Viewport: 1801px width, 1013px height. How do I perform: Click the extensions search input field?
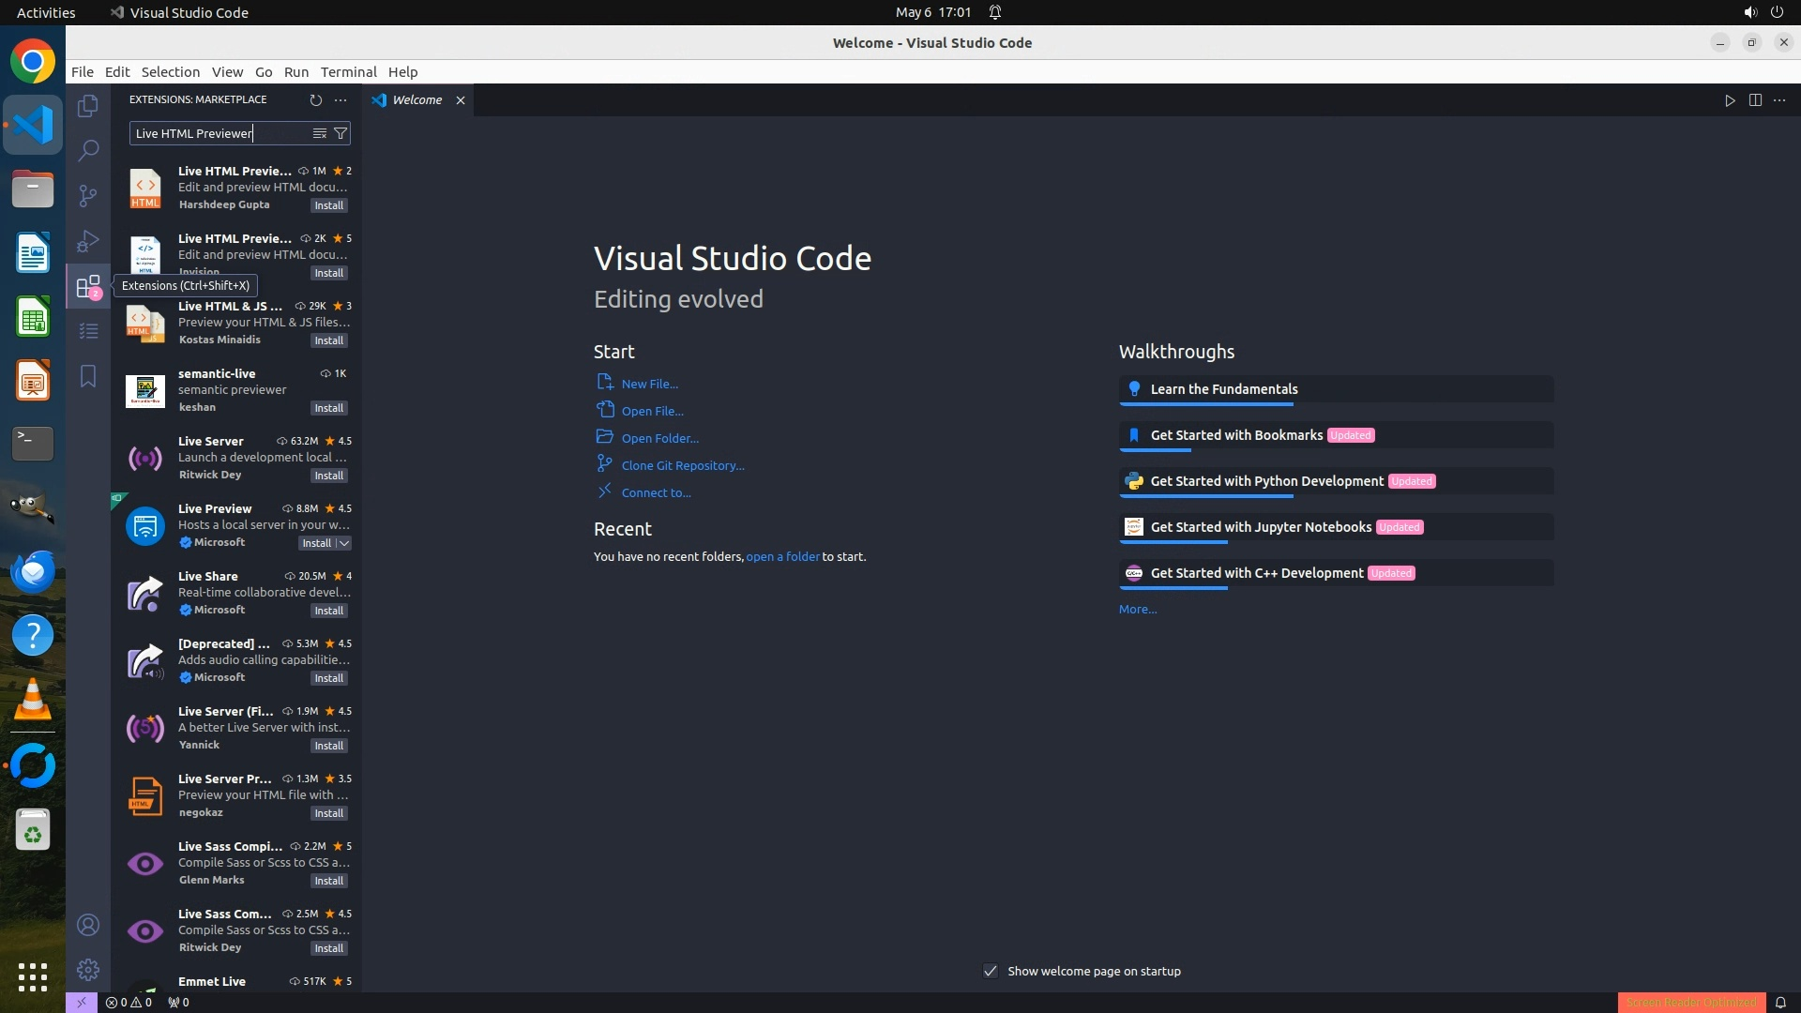tap(220, 133)
